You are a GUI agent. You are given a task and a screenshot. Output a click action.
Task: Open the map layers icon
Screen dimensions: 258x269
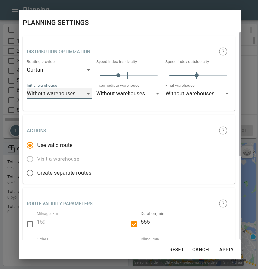tap(247, 152)
